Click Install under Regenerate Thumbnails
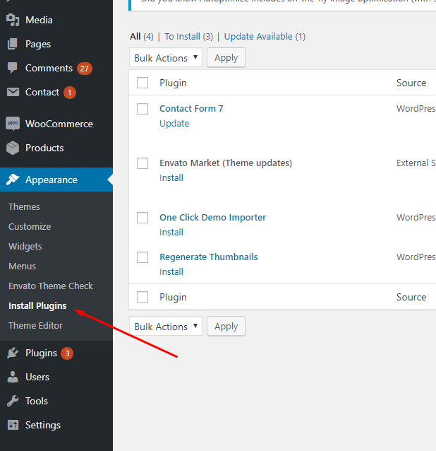436x451 pixels. pos(171,272)
